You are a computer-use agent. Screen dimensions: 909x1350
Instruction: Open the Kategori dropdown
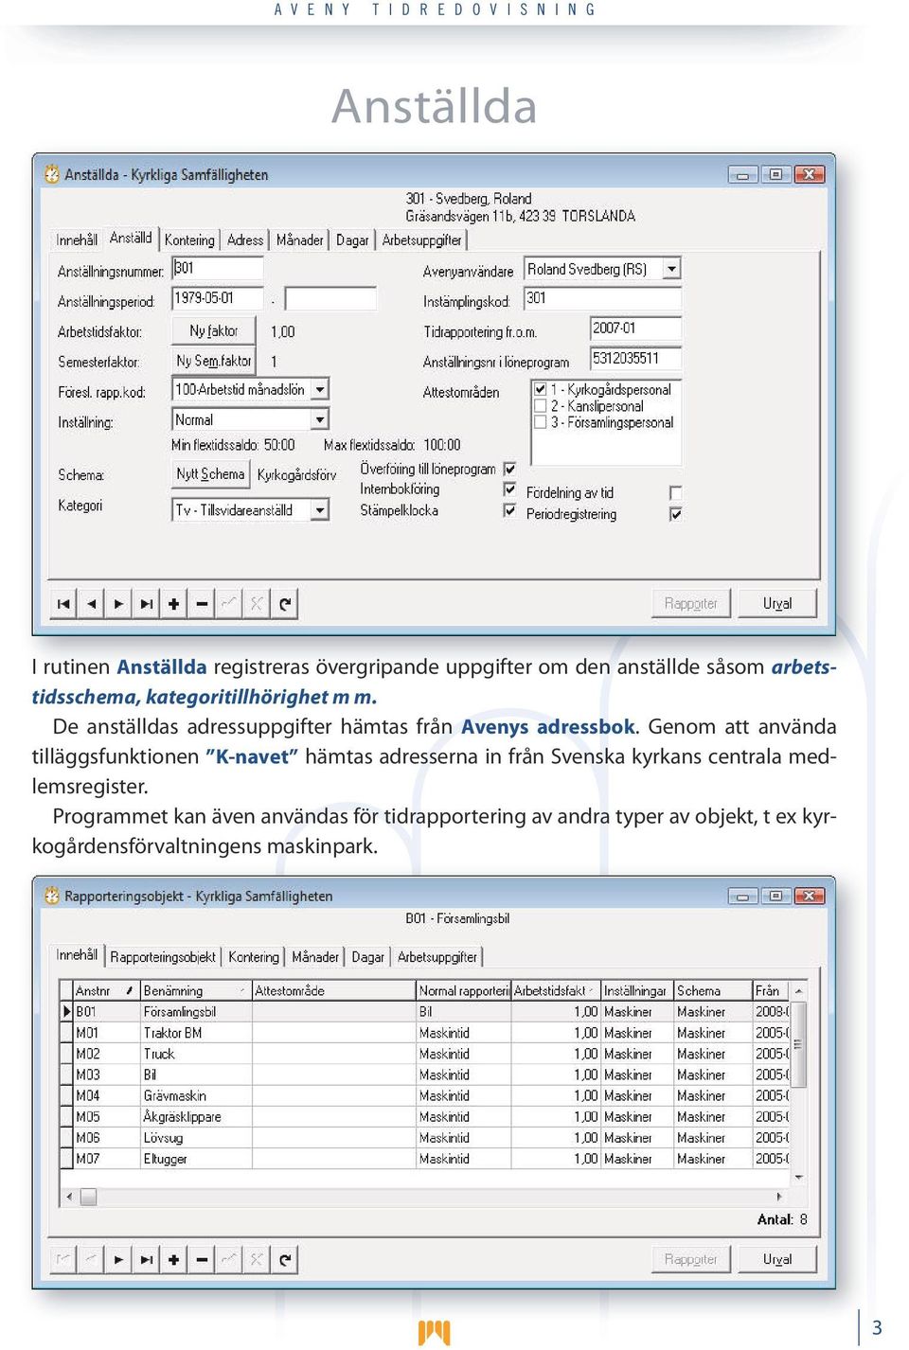point(320,510)
